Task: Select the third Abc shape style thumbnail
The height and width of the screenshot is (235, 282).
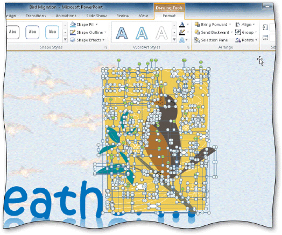Action: [52, 32]
